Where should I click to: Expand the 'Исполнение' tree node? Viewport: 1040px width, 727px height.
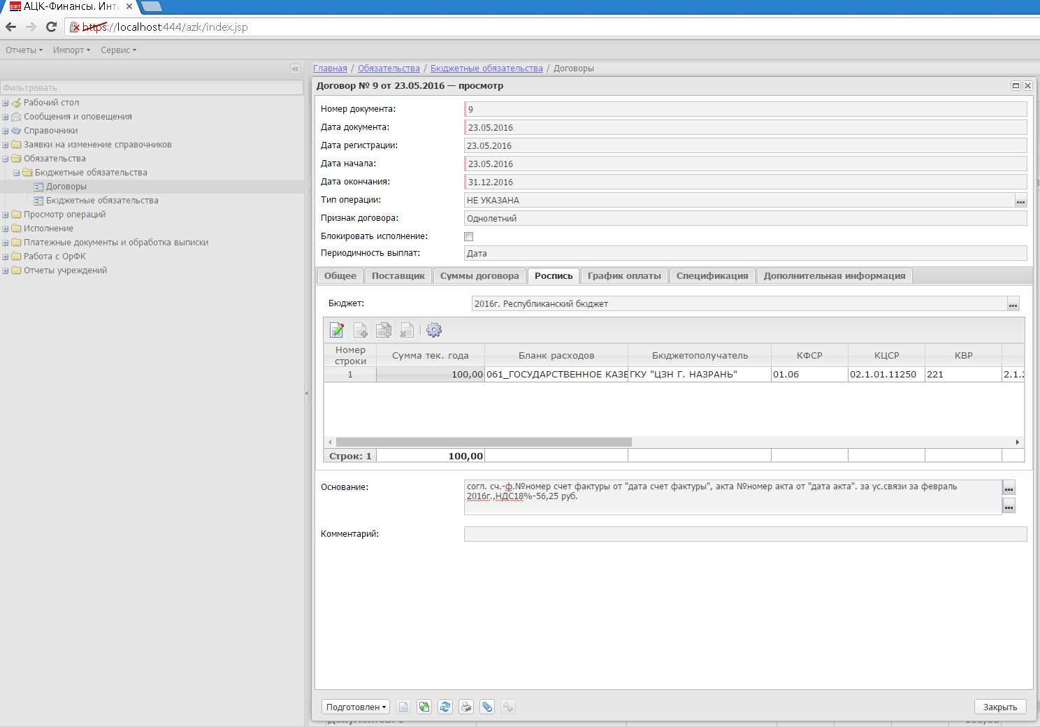pos(6,229)
